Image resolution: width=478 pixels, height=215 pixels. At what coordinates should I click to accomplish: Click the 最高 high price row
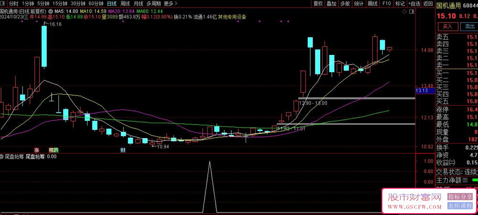pos(457,117)
